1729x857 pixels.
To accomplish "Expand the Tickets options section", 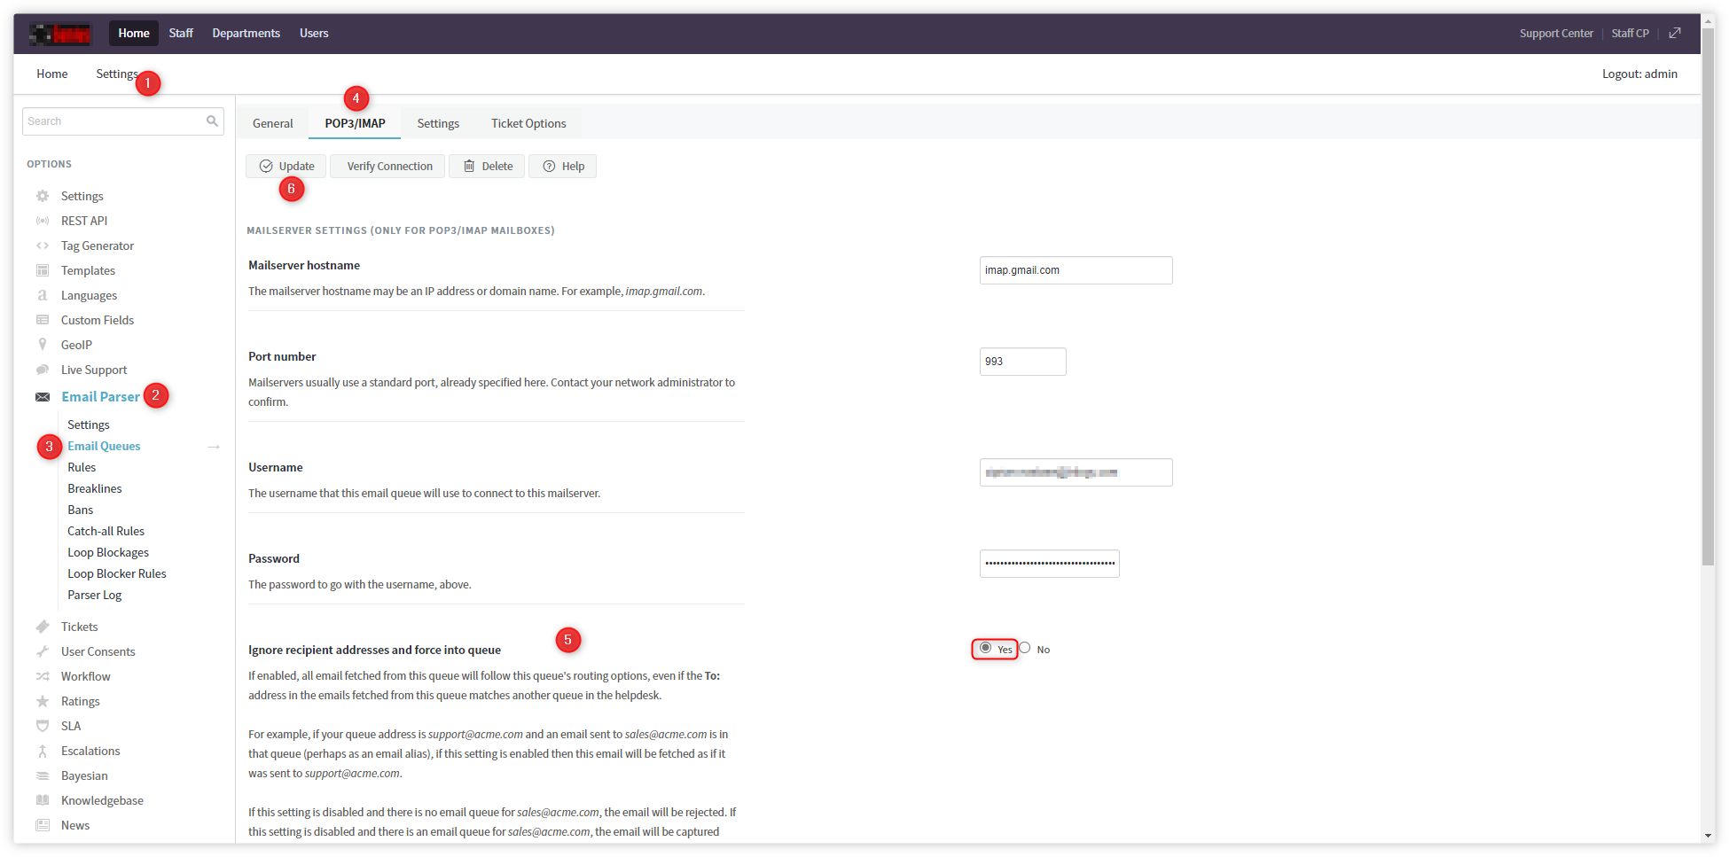I will pos(79,627).
